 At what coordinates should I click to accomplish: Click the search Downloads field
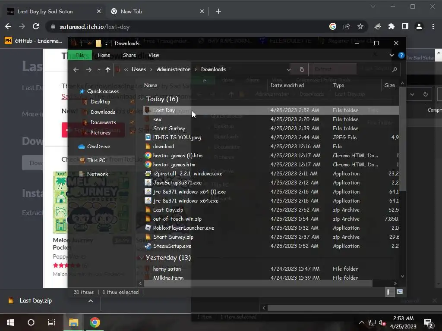point(357,69)
